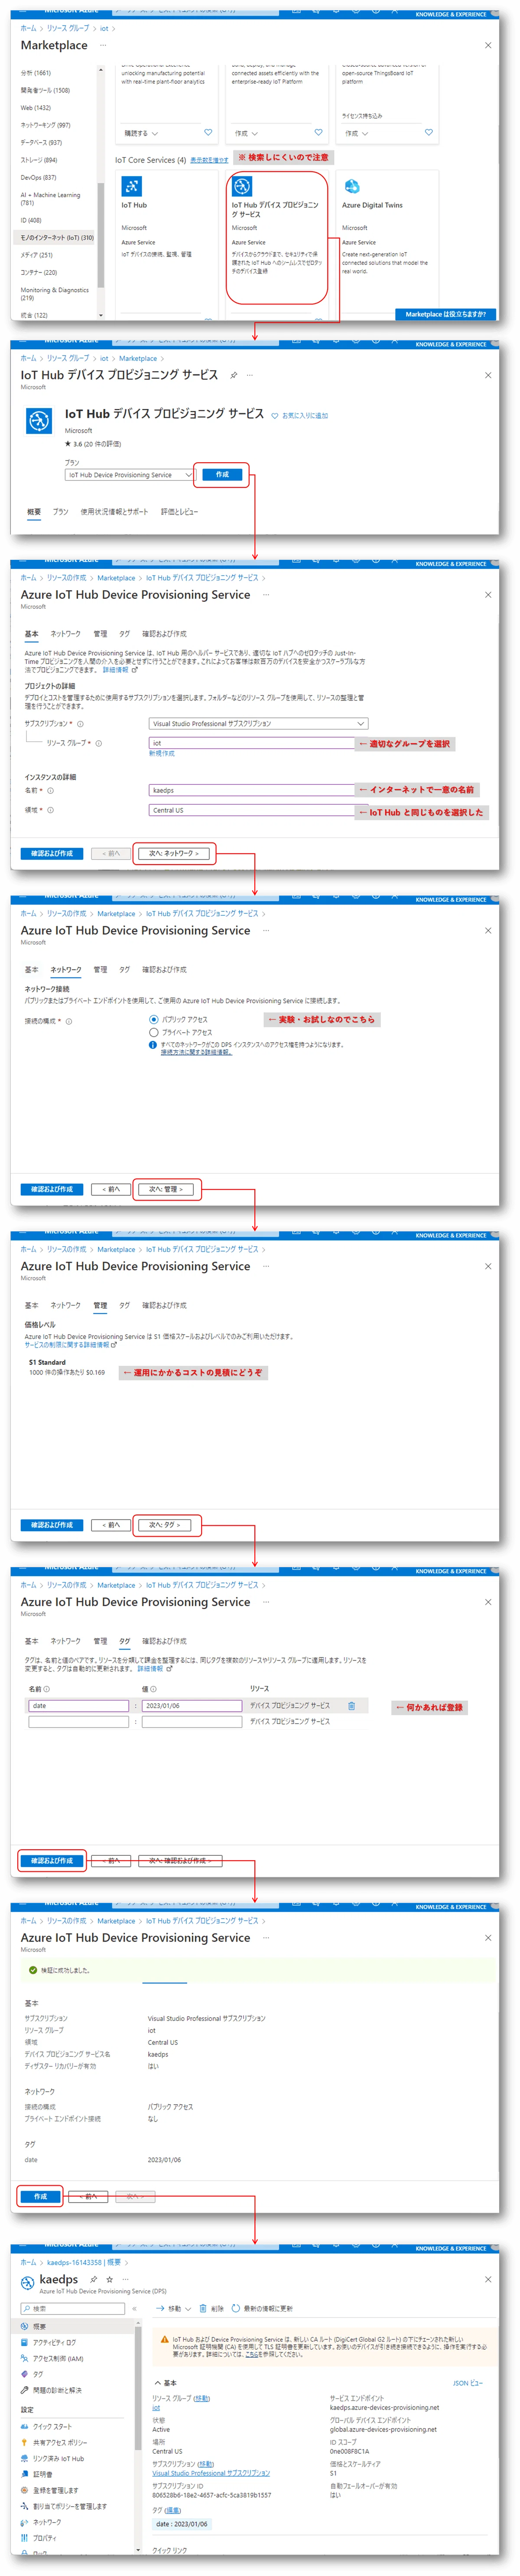Click 検索 field in kaedps sidebar
Viewport: 520px width, 2576px height.
(73, 2309)
